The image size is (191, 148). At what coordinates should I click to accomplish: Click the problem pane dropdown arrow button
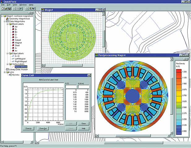pos(29,13)
